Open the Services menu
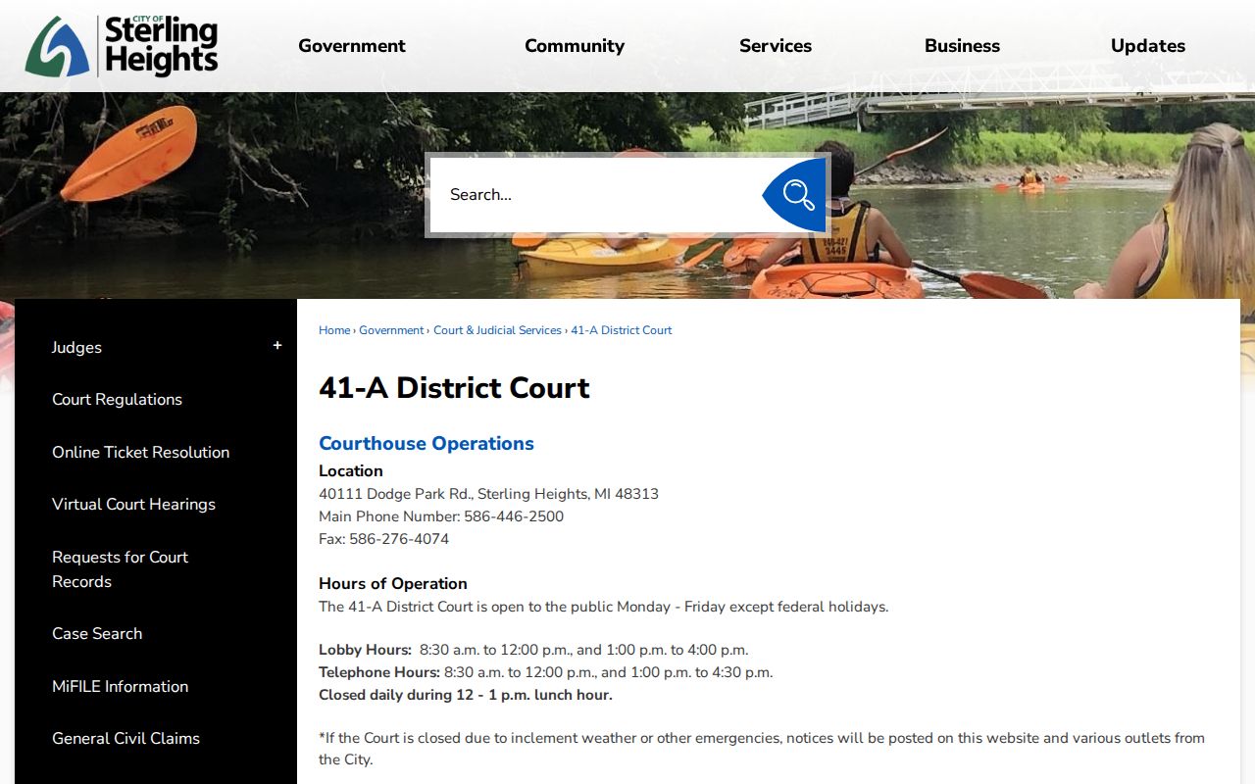The width and height of the screenshot is (1255, 784). pos(776,46)
